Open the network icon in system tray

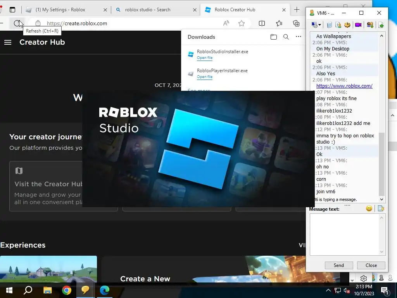tap(338, 290)
